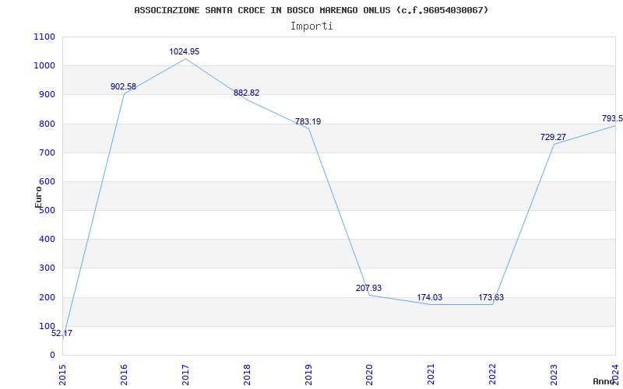Select the 52.17 data label

tap(62, 334)
